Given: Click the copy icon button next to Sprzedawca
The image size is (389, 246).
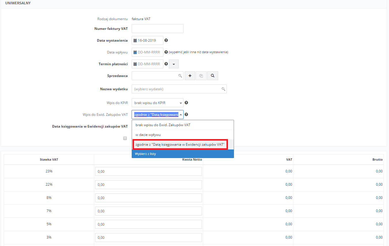Looking at the screenshot, I should click(x=201, y=76).
